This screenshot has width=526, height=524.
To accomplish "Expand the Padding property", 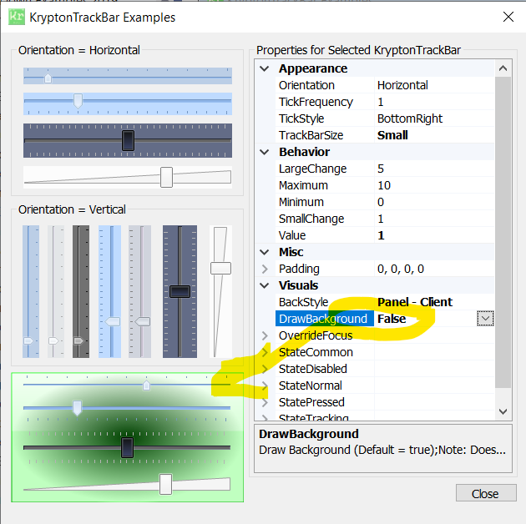I will (x=265, y=269).
